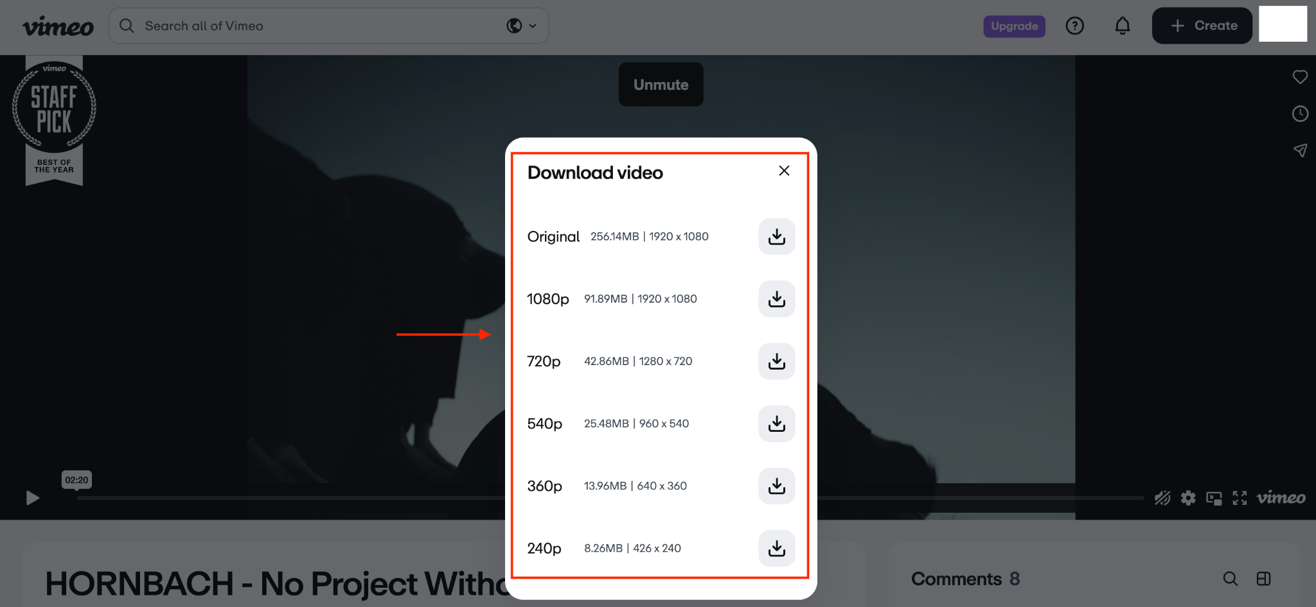This screenshot has height=607, width=1316.
Task: Open the Comments section header
Action: 957,578
